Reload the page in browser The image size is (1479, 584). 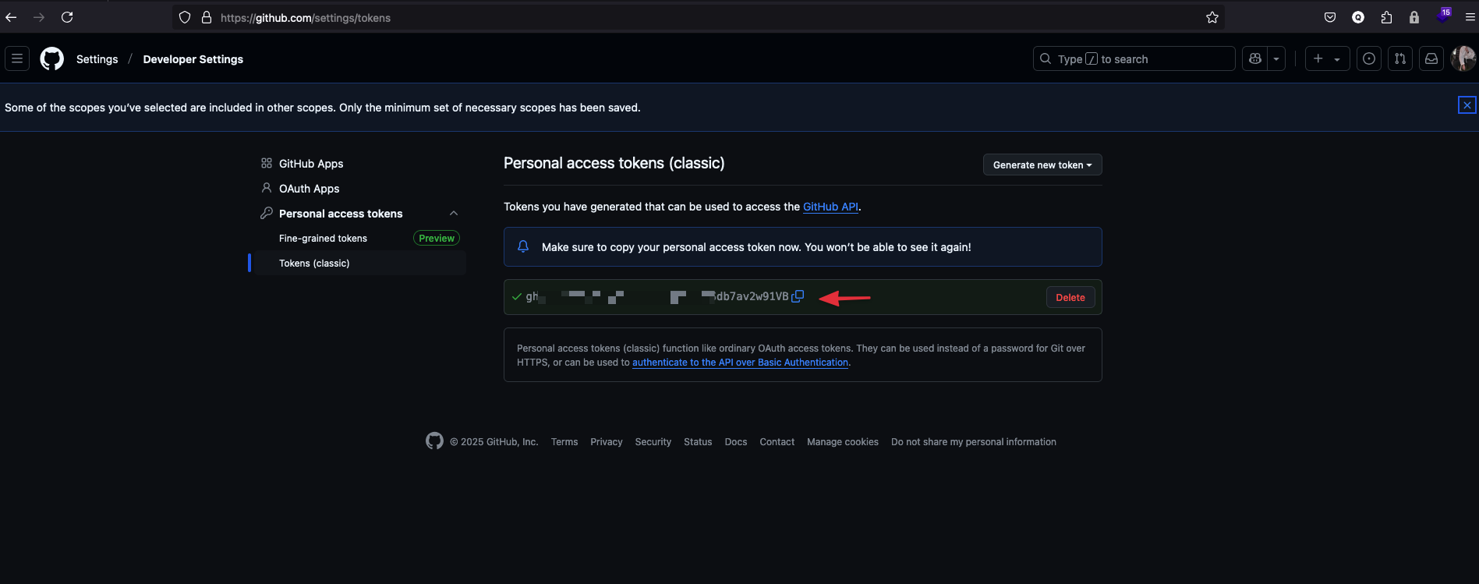[x=67, y=17]
